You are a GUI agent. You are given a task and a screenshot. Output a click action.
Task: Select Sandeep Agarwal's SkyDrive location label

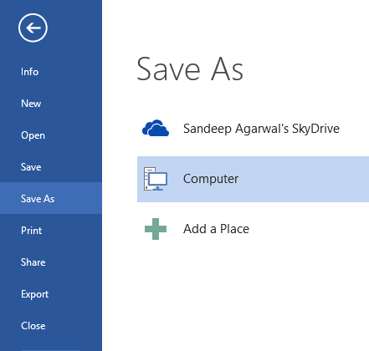pos(261,129)
